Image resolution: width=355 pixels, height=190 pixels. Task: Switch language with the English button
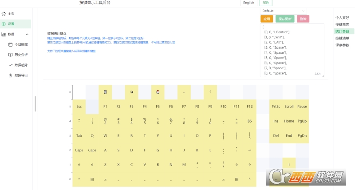click(248, 3)
